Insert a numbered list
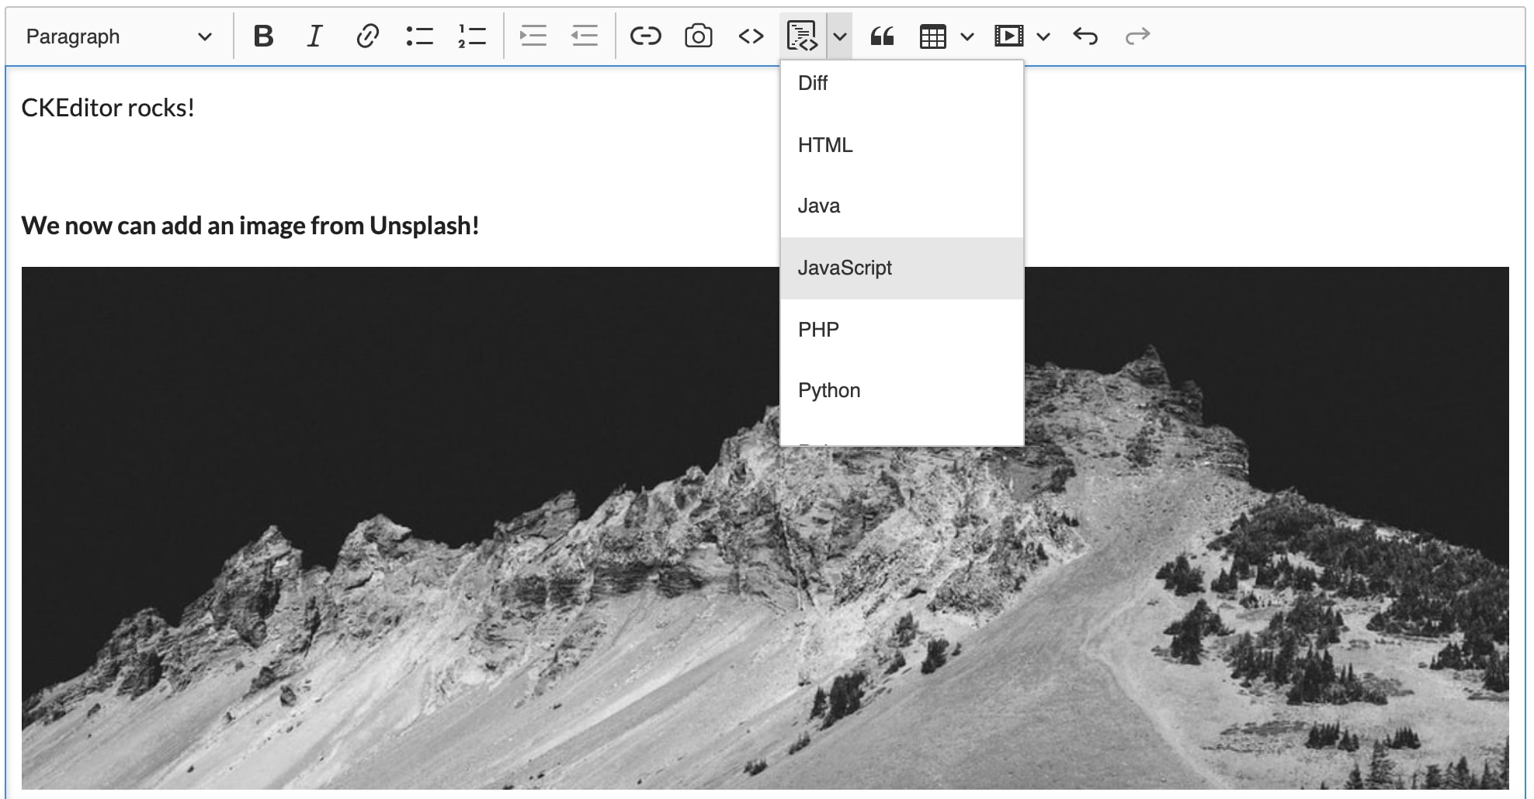Screen dimensions: 1534x799 tap(471, 36)
